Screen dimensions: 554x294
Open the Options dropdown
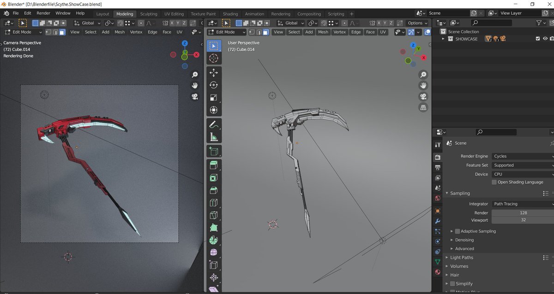(x=417, y=23)
